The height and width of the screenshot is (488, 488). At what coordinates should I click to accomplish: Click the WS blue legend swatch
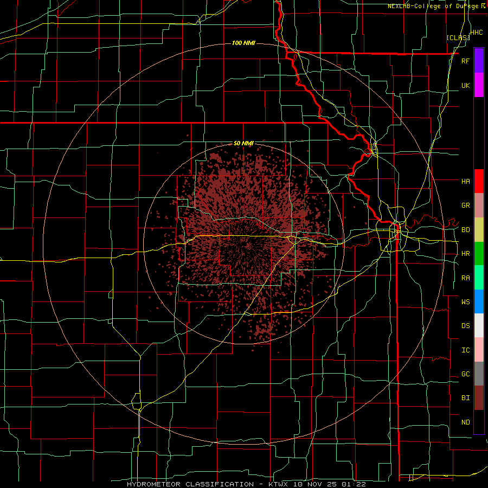[x=479, y=301]
